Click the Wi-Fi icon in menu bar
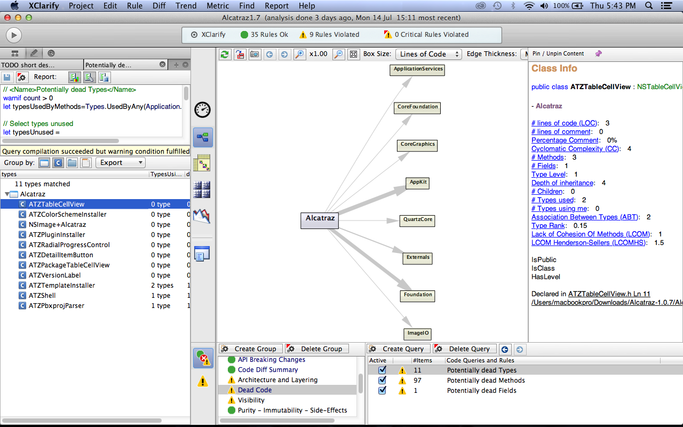The image size is (683, 427). coord(529,6)
